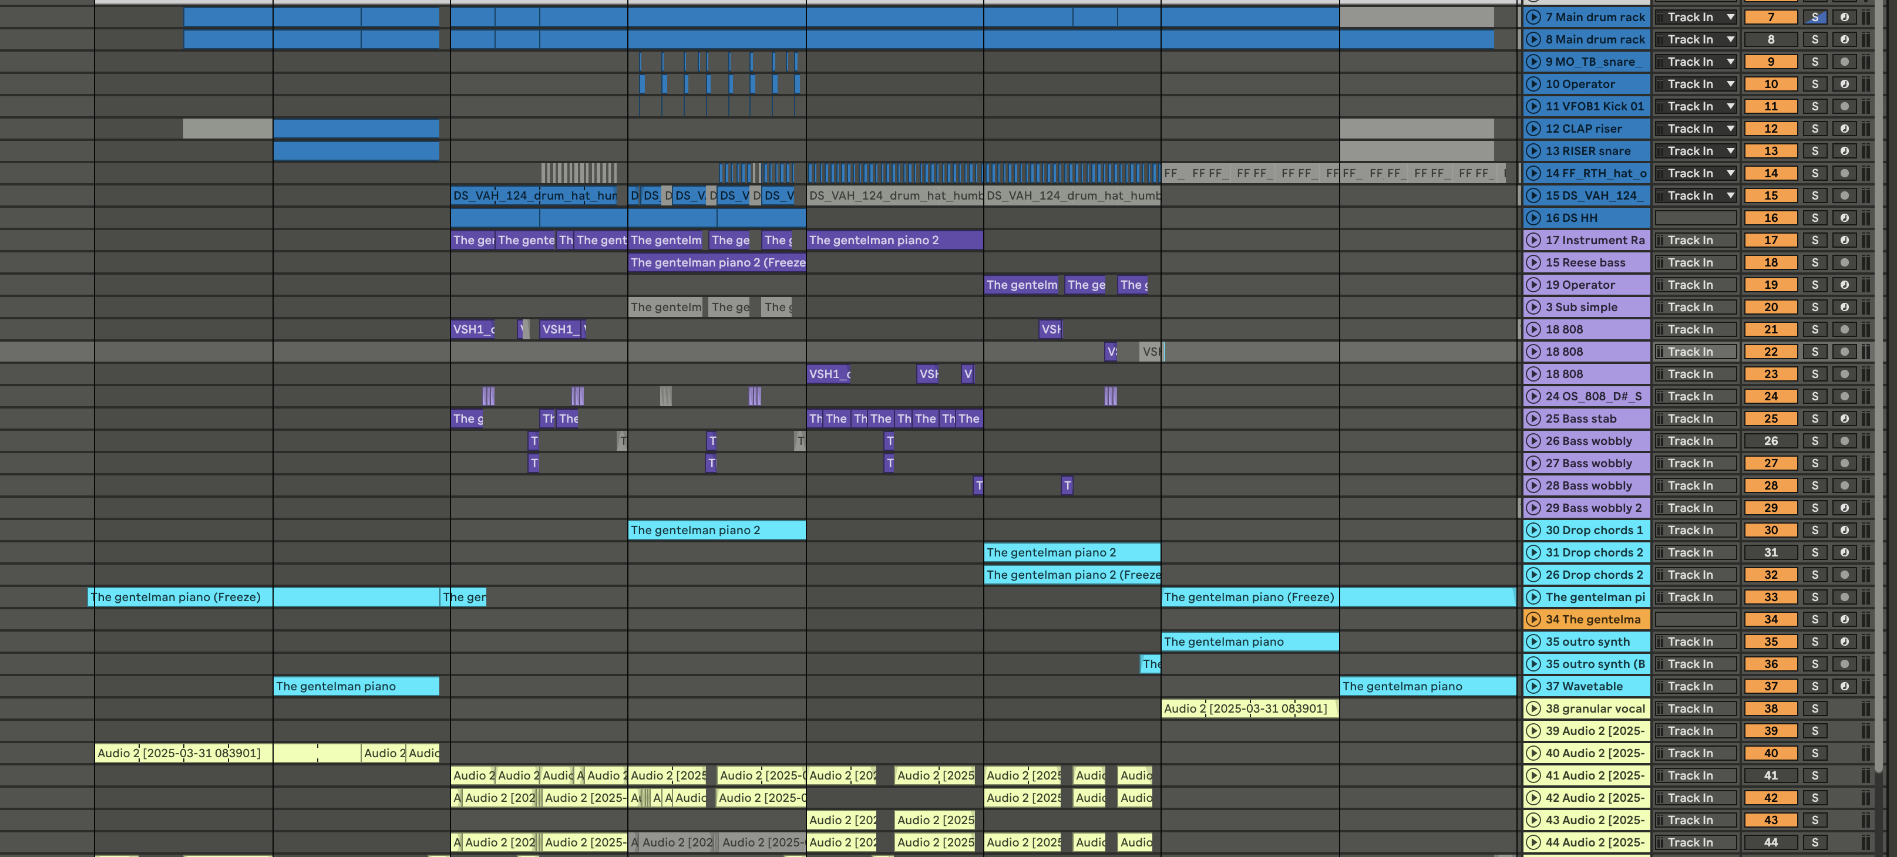Click the play icon on 24 OS_808_D#_S track
Image resolution: width=1897 pixels, height=857 pixels.
click(1534, 396)
